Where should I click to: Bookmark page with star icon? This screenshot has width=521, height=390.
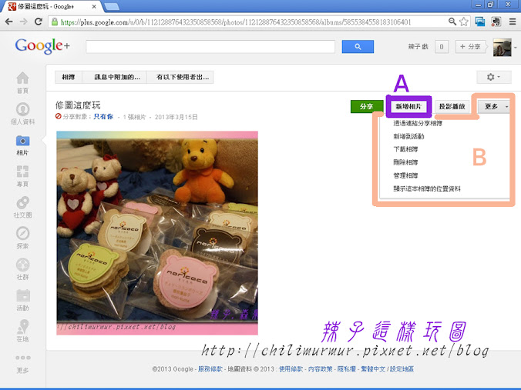pyautogui.click(x=464, y=22)
